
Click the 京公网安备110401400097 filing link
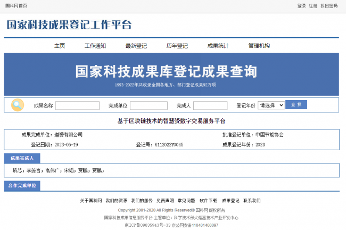195,225
